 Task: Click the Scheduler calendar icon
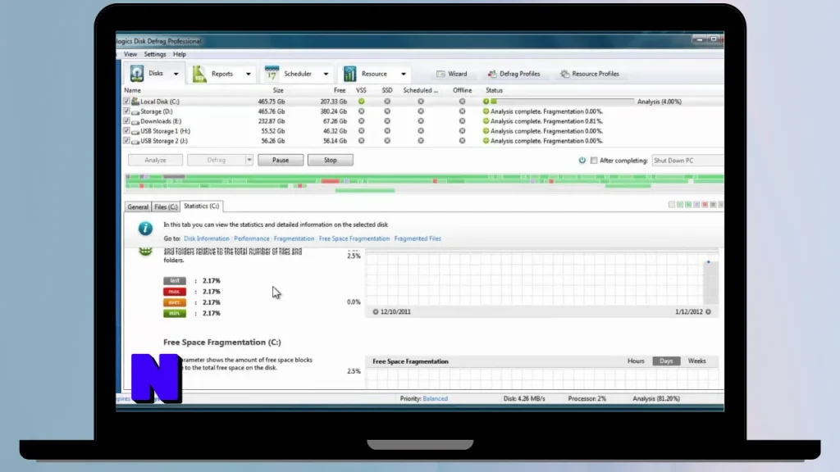click(x=272, y=73)
